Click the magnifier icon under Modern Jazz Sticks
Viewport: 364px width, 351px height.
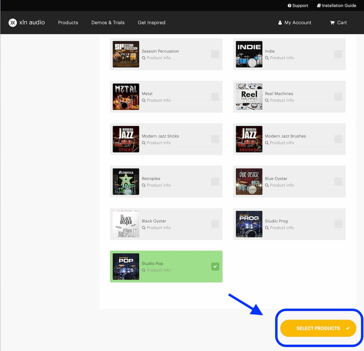pyautogui.click(x=144, y=143)
